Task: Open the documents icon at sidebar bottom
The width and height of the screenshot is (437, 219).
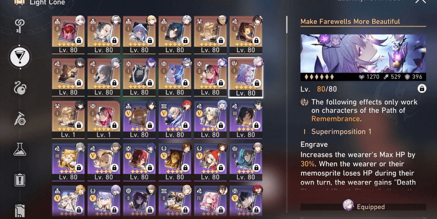Action: [20, 211]
